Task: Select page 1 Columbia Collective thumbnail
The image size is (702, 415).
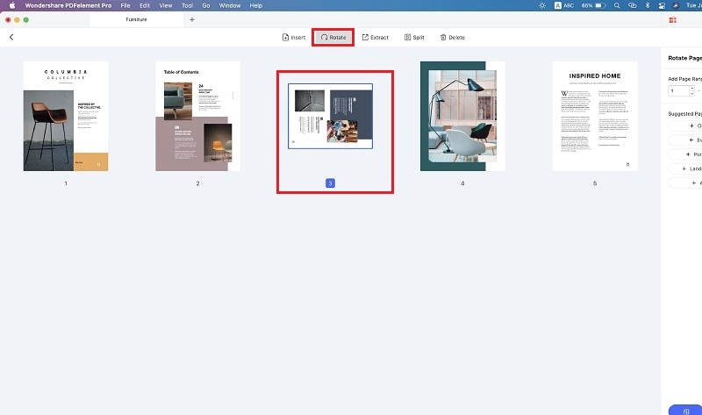Action: (x=66, y=116)
